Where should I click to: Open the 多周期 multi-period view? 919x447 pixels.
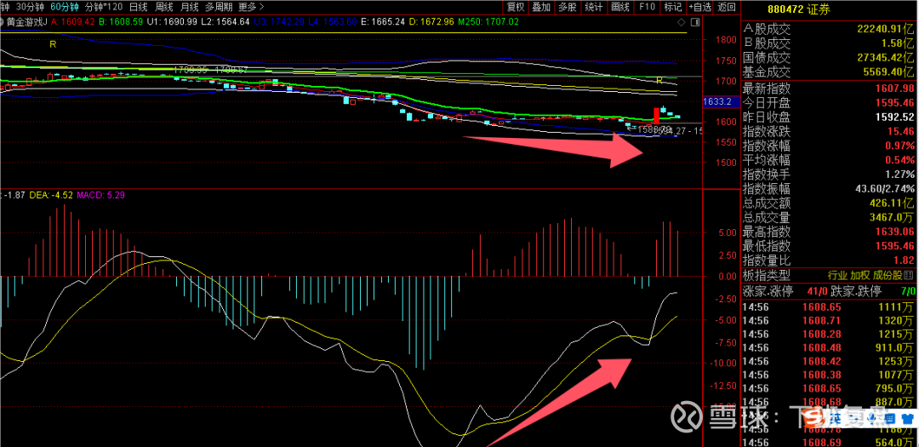pos(220,7)
